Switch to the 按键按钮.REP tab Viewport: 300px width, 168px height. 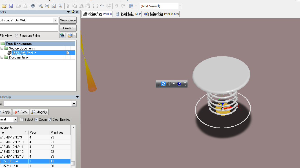128,14
